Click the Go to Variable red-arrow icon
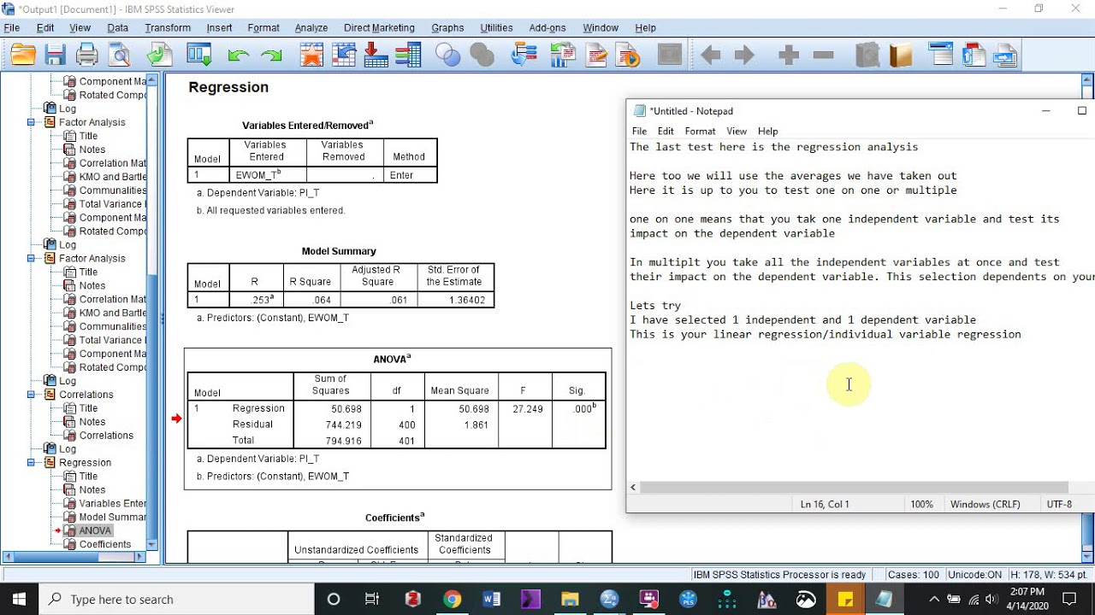1095x615 pixels. tap(376, 56)
